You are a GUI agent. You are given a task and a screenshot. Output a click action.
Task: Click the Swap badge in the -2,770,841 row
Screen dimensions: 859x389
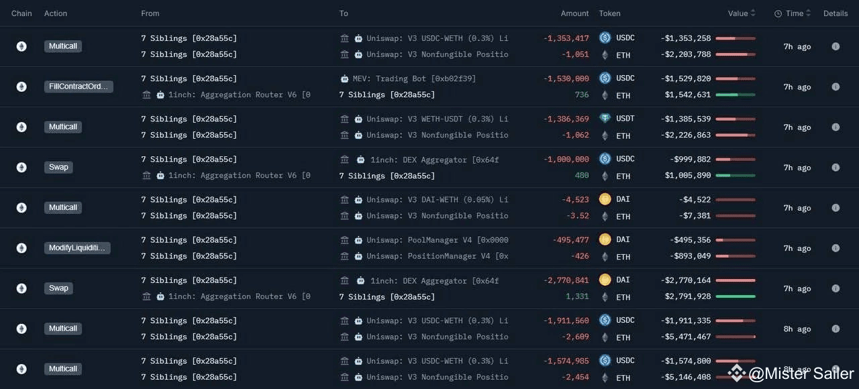click(x=58, y=288)
